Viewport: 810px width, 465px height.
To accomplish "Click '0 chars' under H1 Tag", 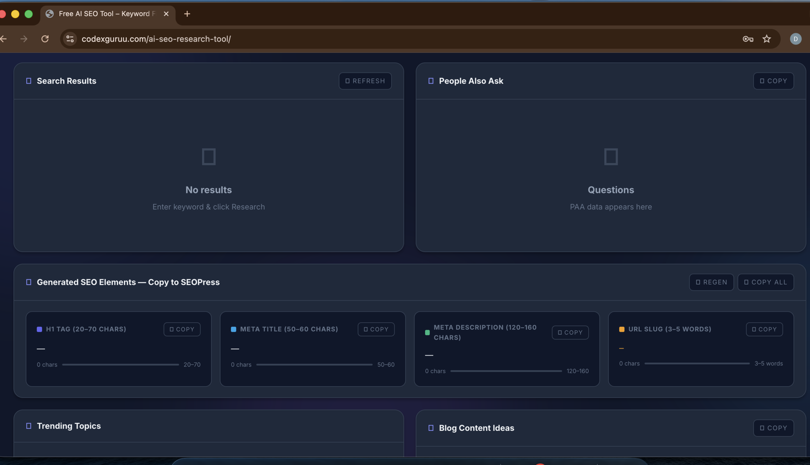I will 47,365.
